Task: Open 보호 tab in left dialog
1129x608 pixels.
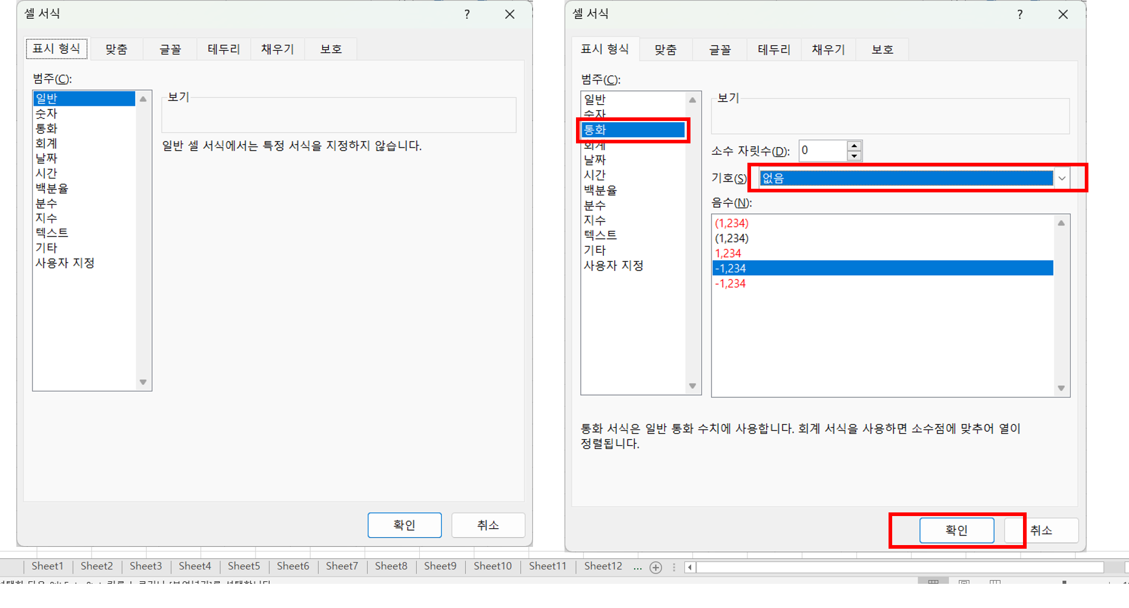Action: pyautogui.click(x=331, y=49)
